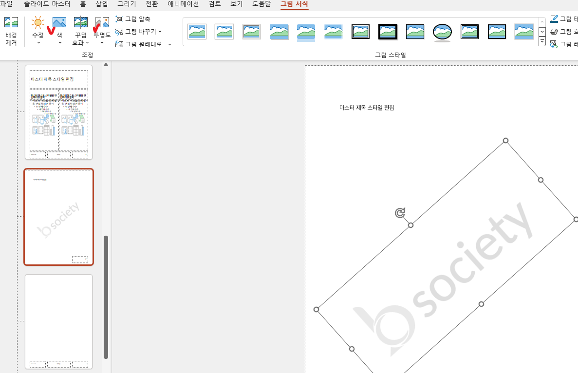The image size is (578, 373).
Task: Expand the 색 dropdown chevron
Action: tap(60, 43)
